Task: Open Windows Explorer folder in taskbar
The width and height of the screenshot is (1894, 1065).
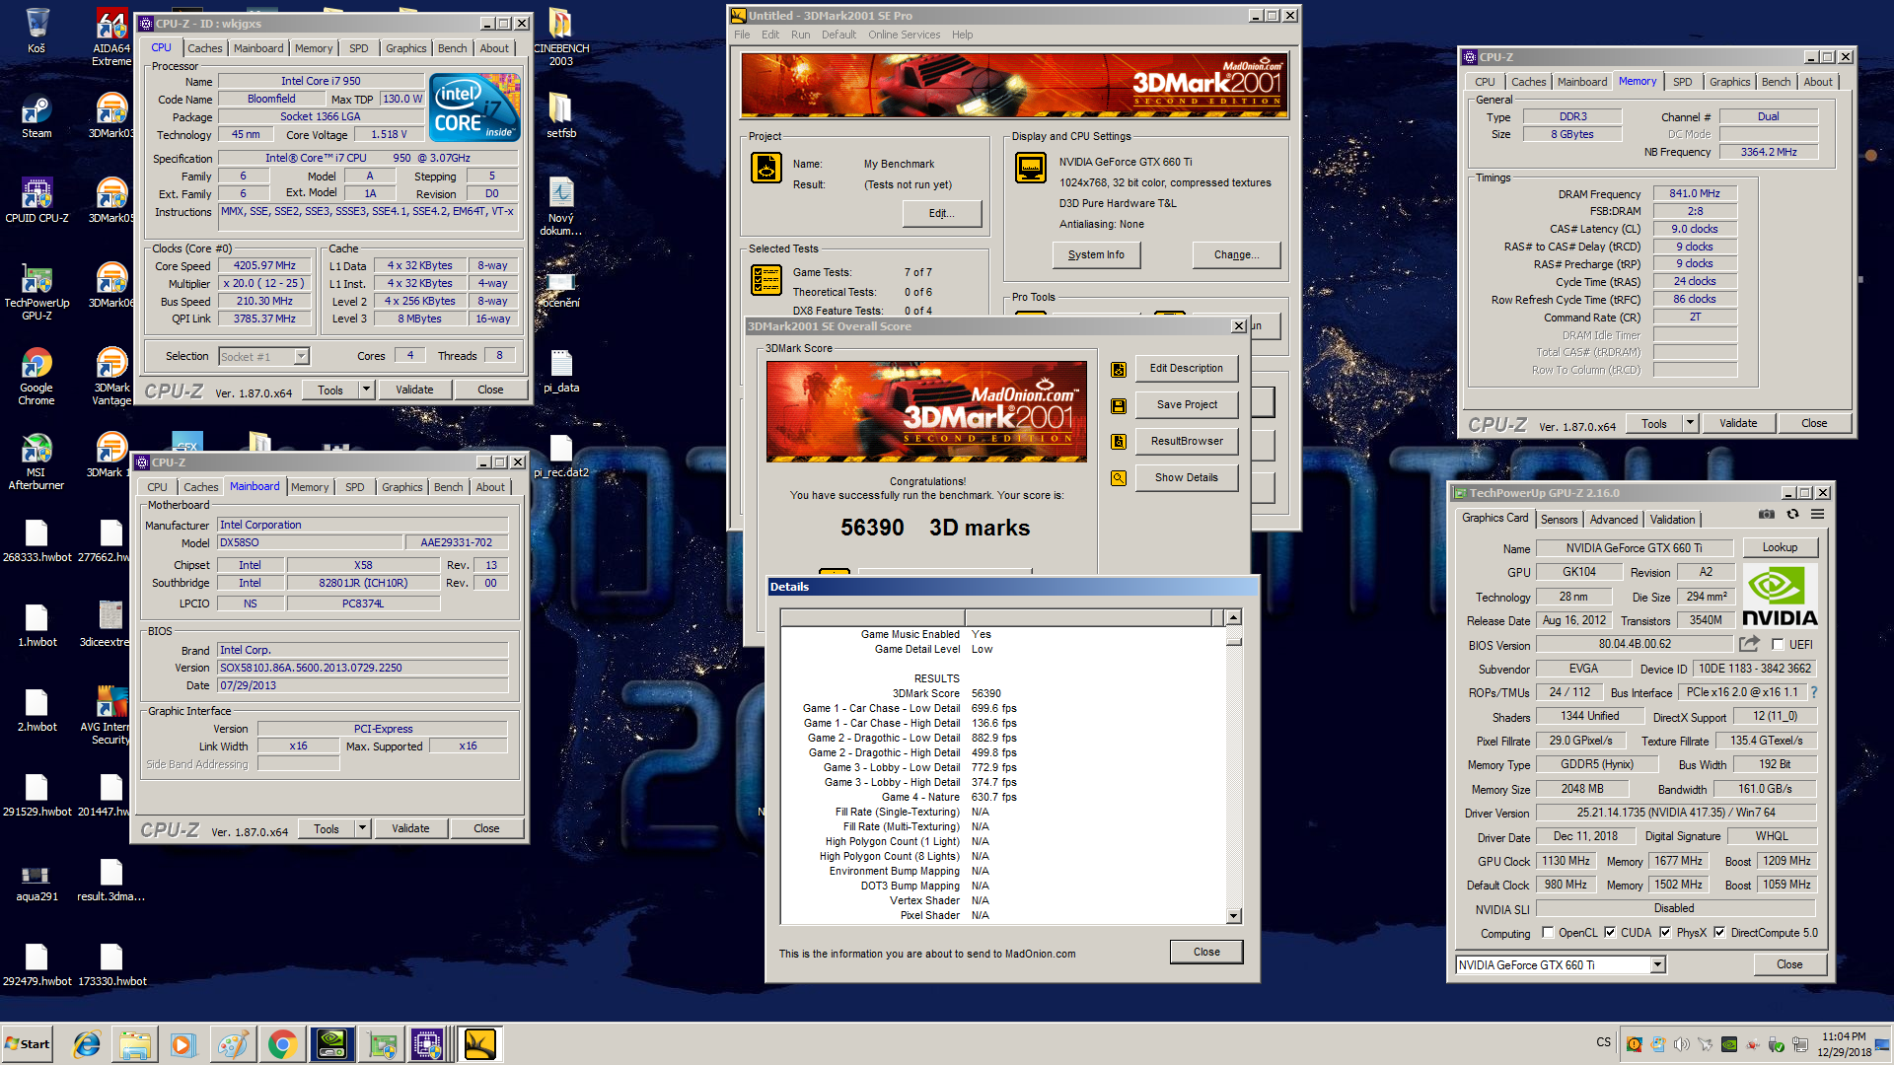Action: click(x=135, y=1044)
